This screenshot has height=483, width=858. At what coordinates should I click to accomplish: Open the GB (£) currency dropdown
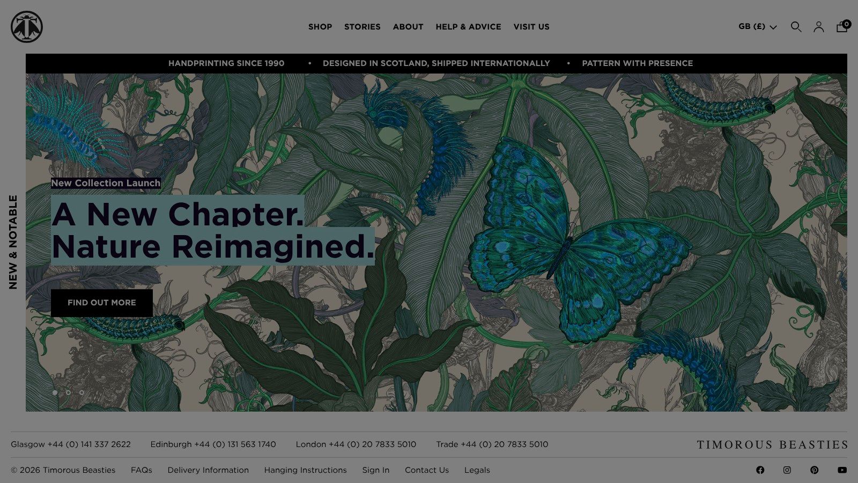(x=758, y=26)
